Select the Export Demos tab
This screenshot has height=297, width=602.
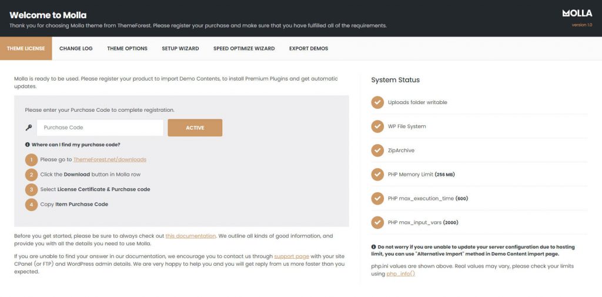point(309,48)
